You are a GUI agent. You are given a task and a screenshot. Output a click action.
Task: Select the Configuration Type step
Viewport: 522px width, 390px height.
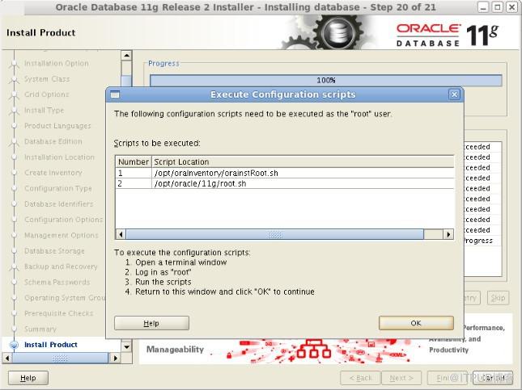(58, 188)
